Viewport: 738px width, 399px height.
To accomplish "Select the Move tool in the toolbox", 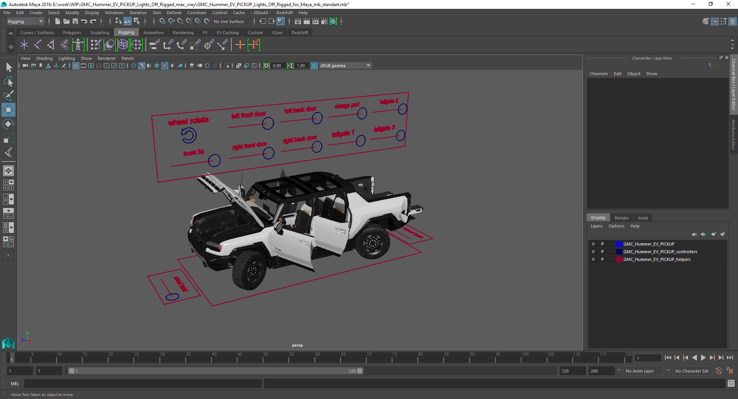I will [8, 110].
